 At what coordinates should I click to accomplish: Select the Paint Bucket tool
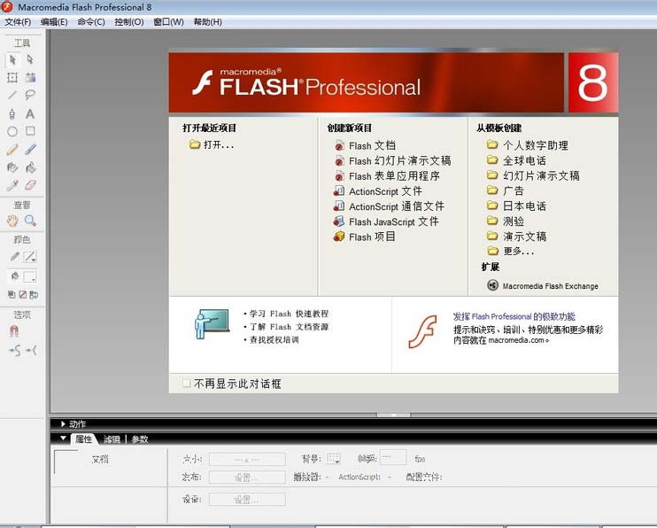pos(30,167)
